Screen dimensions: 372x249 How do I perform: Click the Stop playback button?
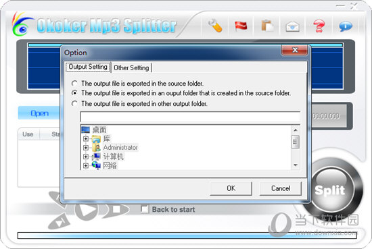(116, 209)
